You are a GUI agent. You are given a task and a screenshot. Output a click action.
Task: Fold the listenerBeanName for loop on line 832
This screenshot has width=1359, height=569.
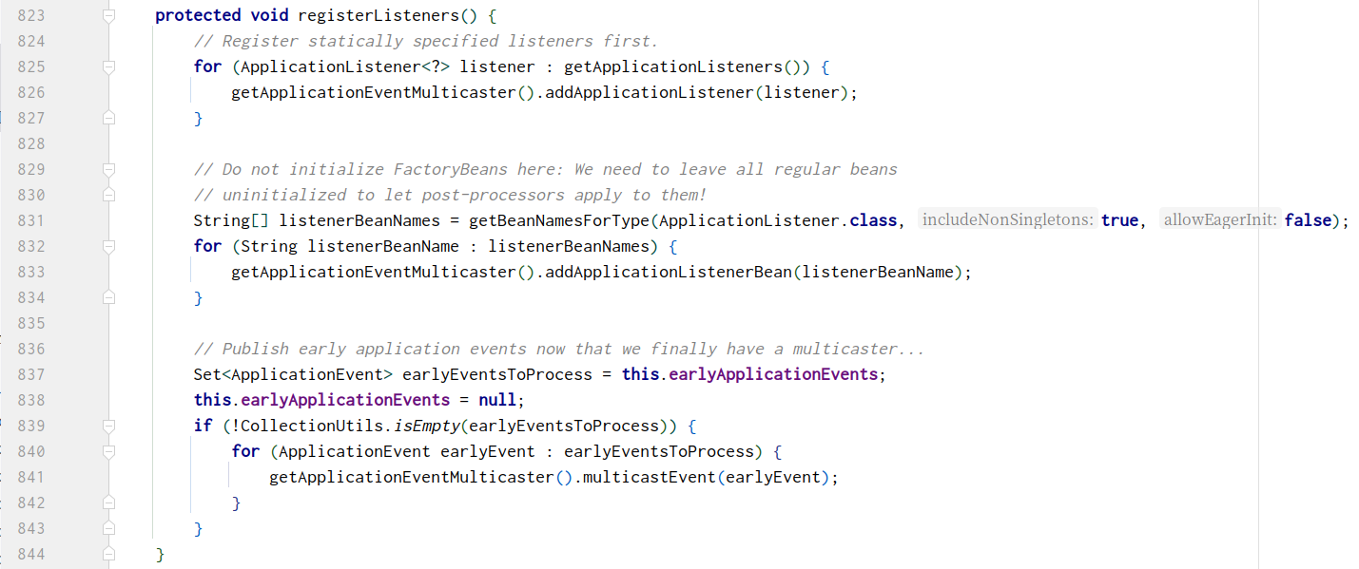coord(108,247)
